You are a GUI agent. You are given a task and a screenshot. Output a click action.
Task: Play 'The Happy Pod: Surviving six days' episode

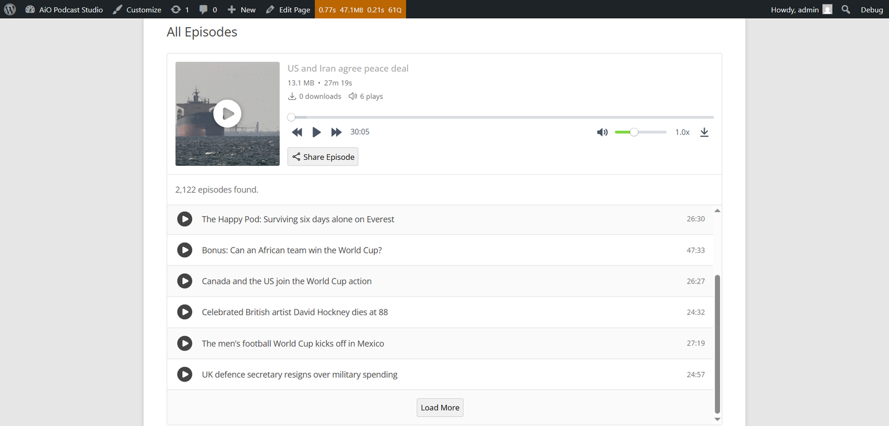pos(184,219)
